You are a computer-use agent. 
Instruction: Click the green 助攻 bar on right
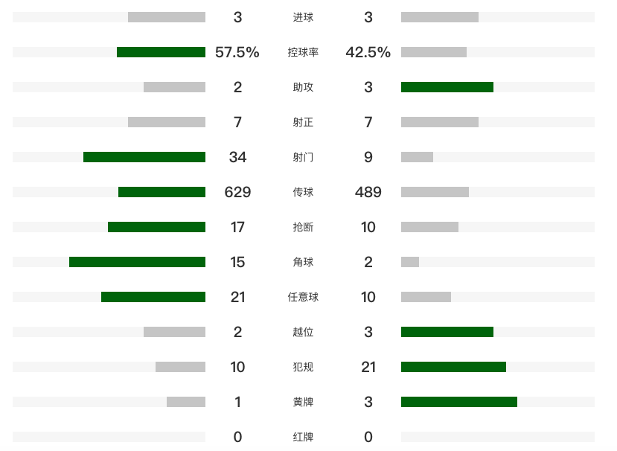447,87
